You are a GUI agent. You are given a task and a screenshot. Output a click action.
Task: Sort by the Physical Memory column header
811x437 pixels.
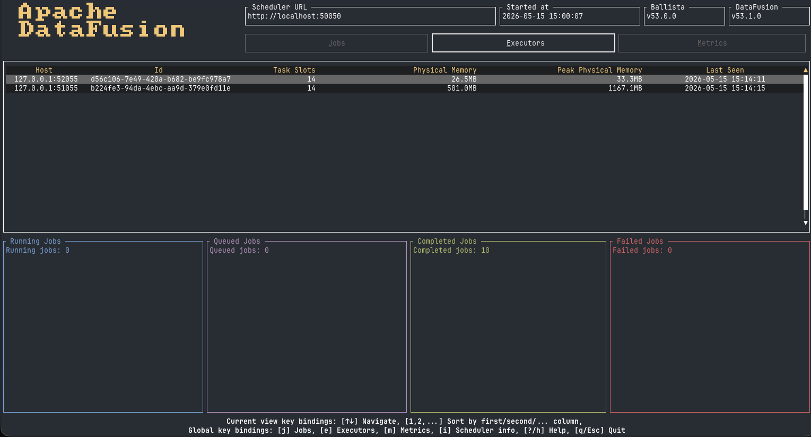coord(445,70)
